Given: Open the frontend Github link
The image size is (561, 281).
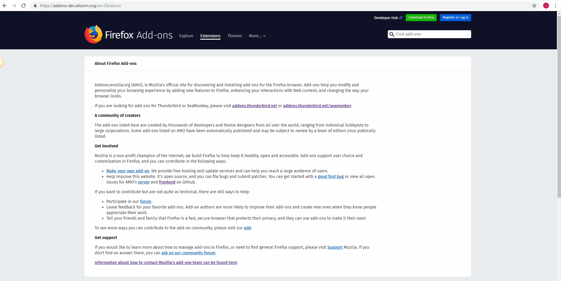Looking at the screenshot, I should click(167, 182).
